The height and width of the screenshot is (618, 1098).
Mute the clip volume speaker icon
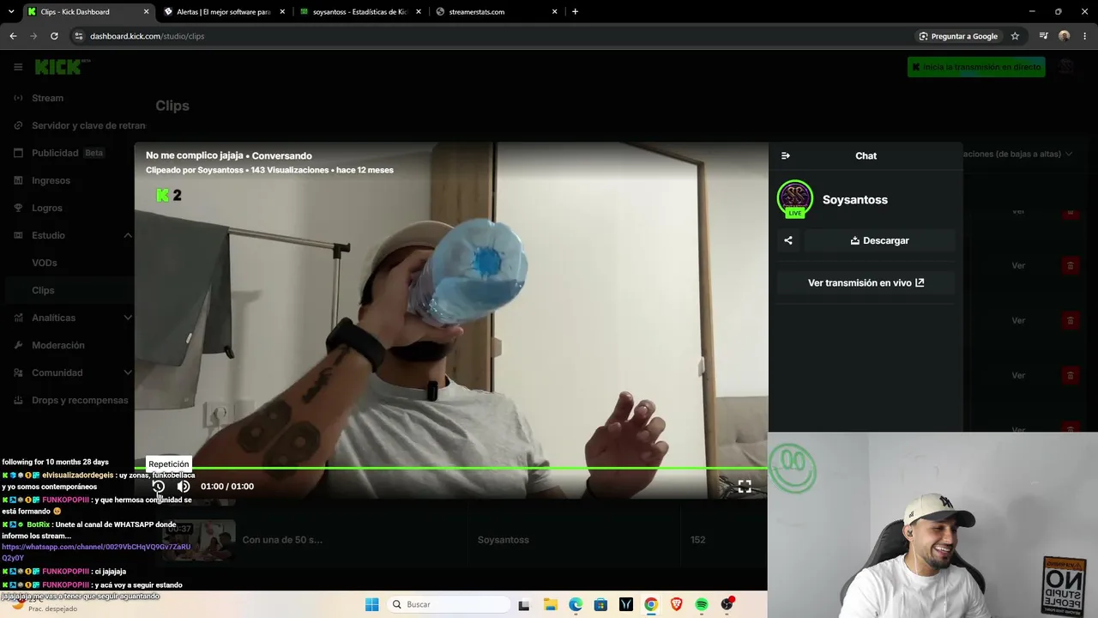(x=184, y=486)
